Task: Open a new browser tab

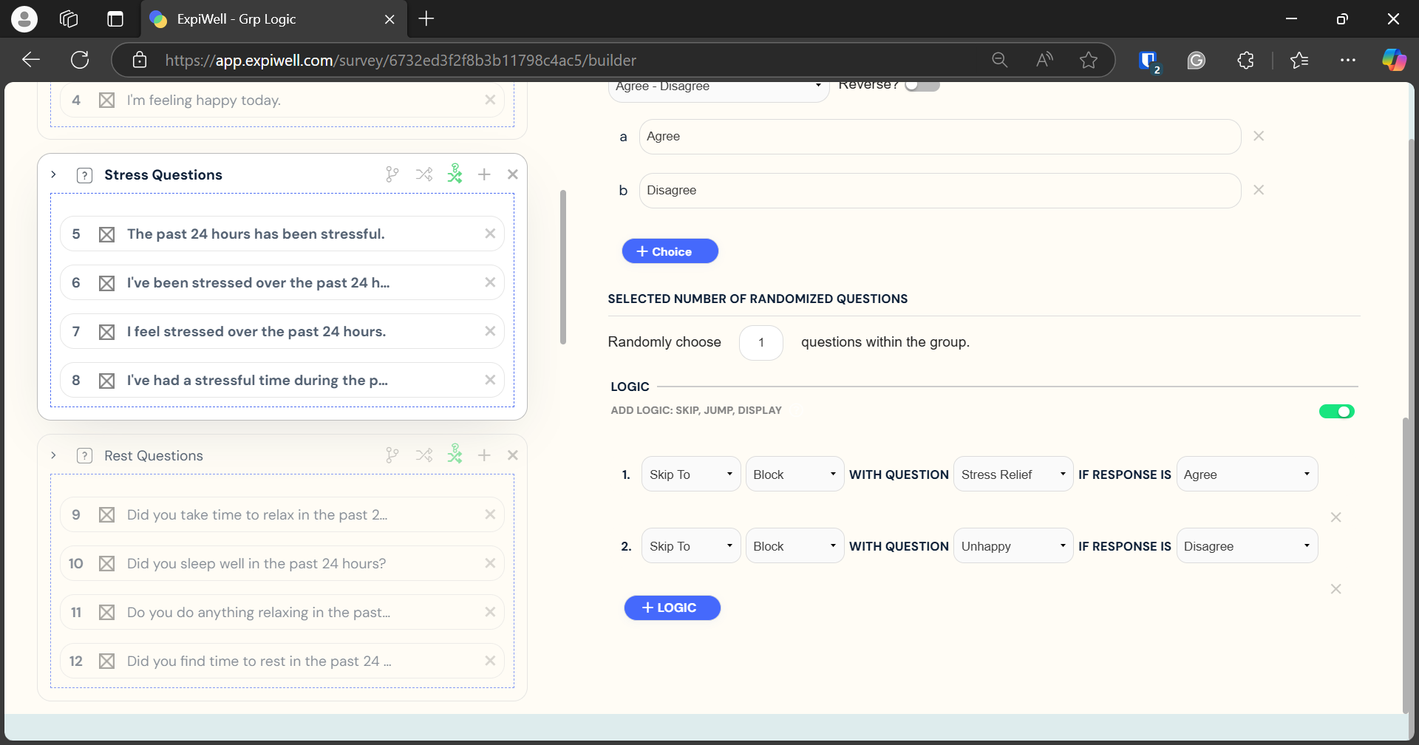Action: click(426, 19)
